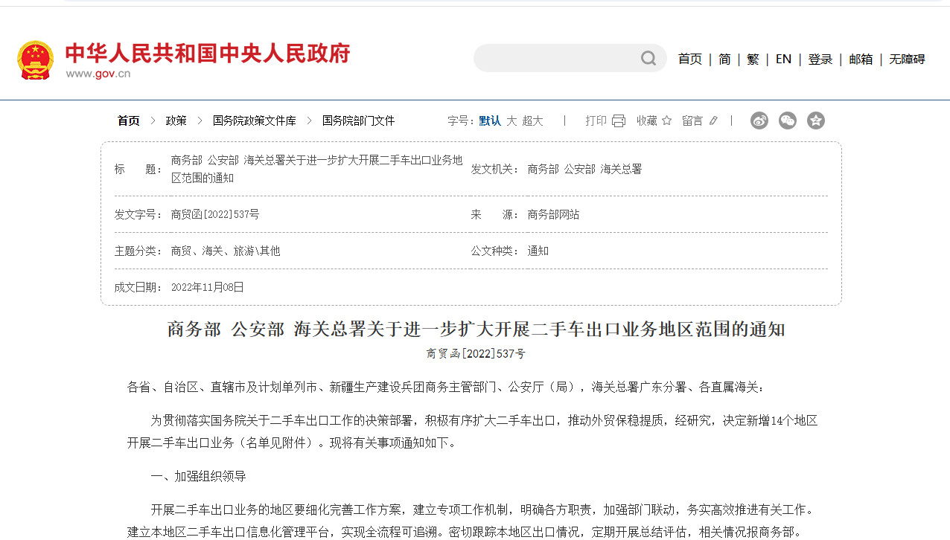Viewport: 950px width, 540px height.
Task: Click the 主题分类： label
Action: tap(138, 251)
